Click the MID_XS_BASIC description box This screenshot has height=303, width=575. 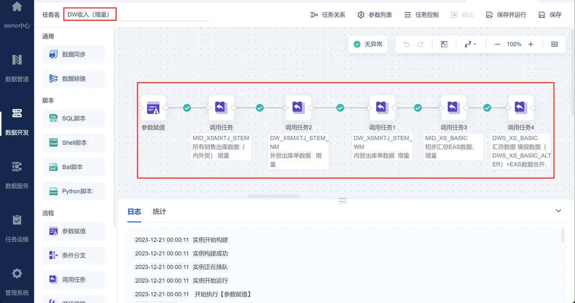coord(454,147)
